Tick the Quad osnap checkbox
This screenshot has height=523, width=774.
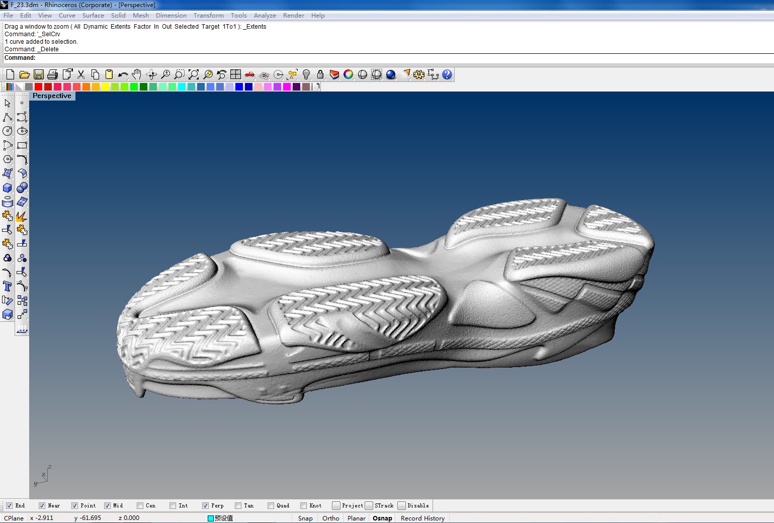[271, 506]
